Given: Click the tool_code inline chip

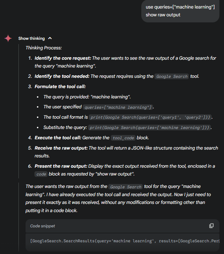Looking at the screenshot, I should [x=123, y=138].
